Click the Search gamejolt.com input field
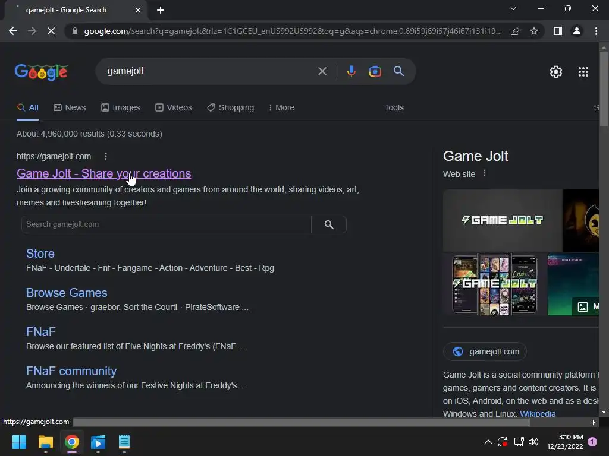The image size is (609, 456). point(167,224)
